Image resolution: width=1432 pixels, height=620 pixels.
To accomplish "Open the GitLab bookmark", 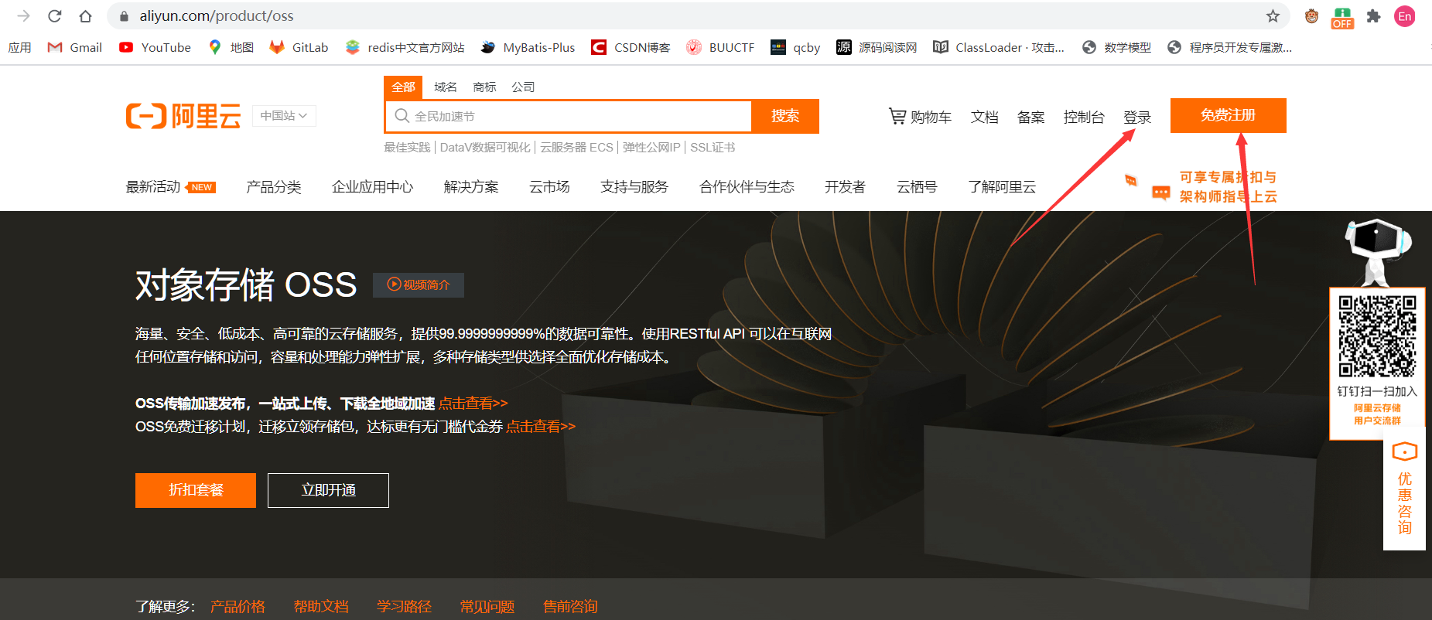I will (x=299, y=47).
